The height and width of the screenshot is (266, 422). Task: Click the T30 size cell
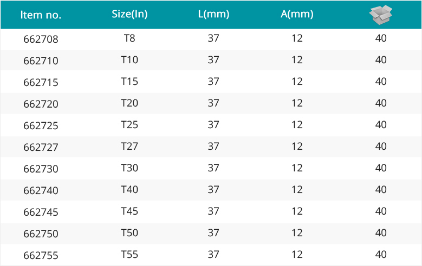pyautogui.click(x=129, y=168)
